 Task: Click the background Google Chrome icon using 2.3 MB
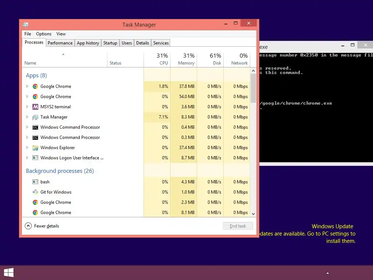(x=35, y=202)
